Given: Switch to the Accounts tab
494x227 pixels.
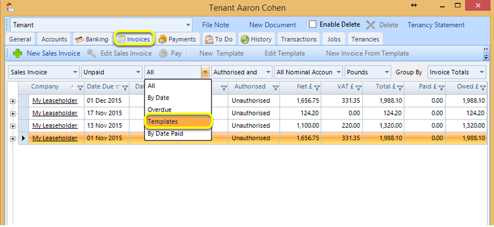Looking at the screenshot, I should point(54,39).
